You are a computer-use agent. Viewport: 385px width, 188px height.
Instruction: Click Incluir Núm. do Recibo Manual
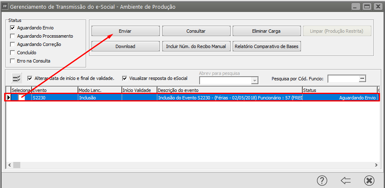tap(196, 46)
